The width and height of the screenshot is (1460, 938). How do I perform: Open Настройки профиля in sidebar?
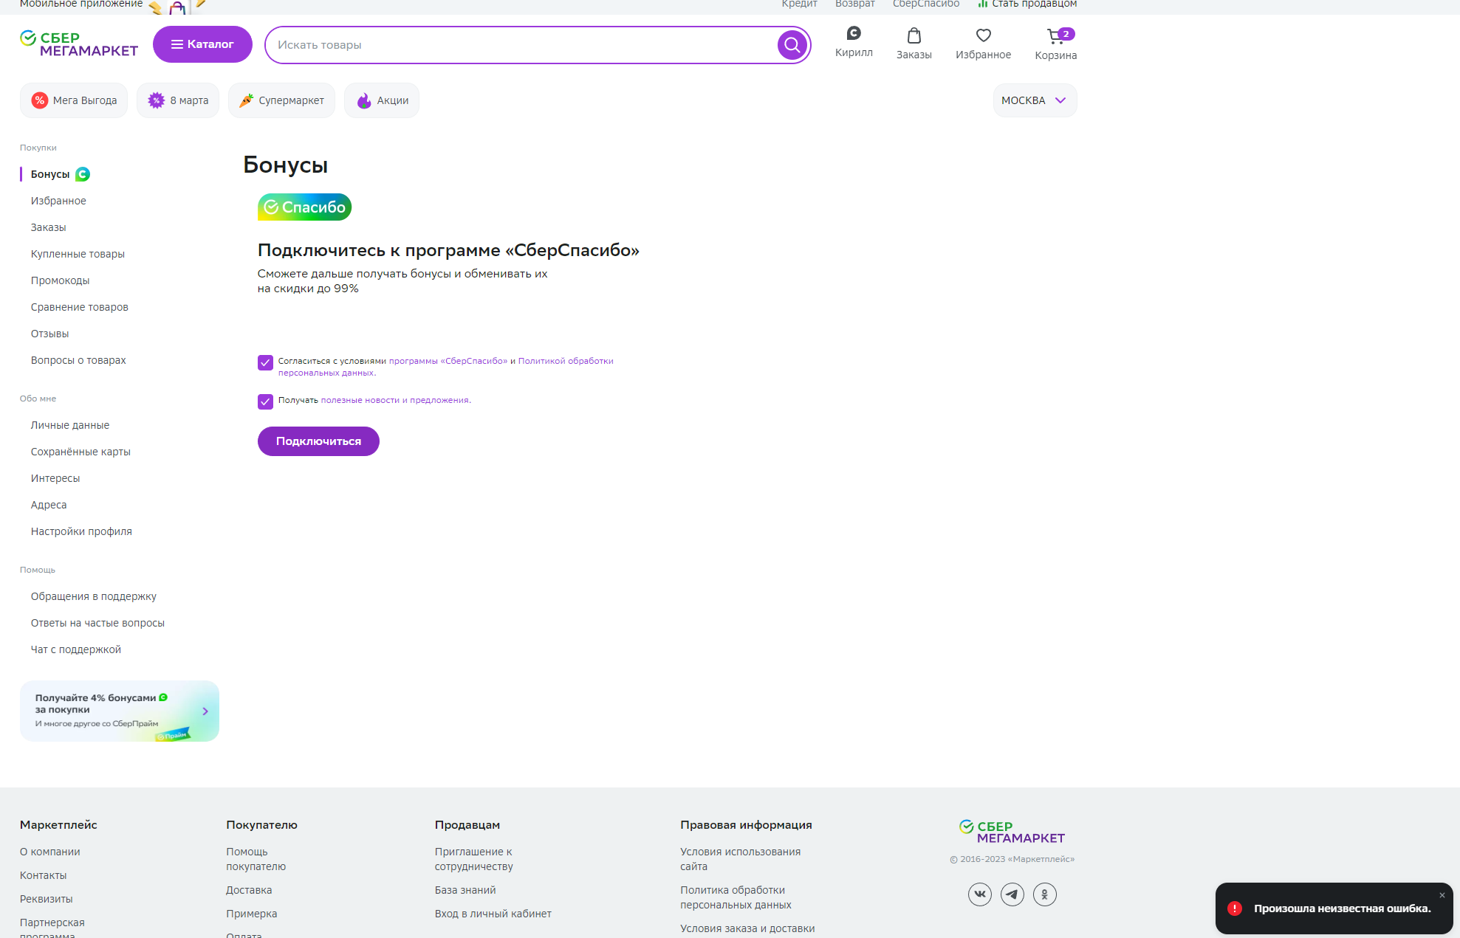(x=81, y=531)
